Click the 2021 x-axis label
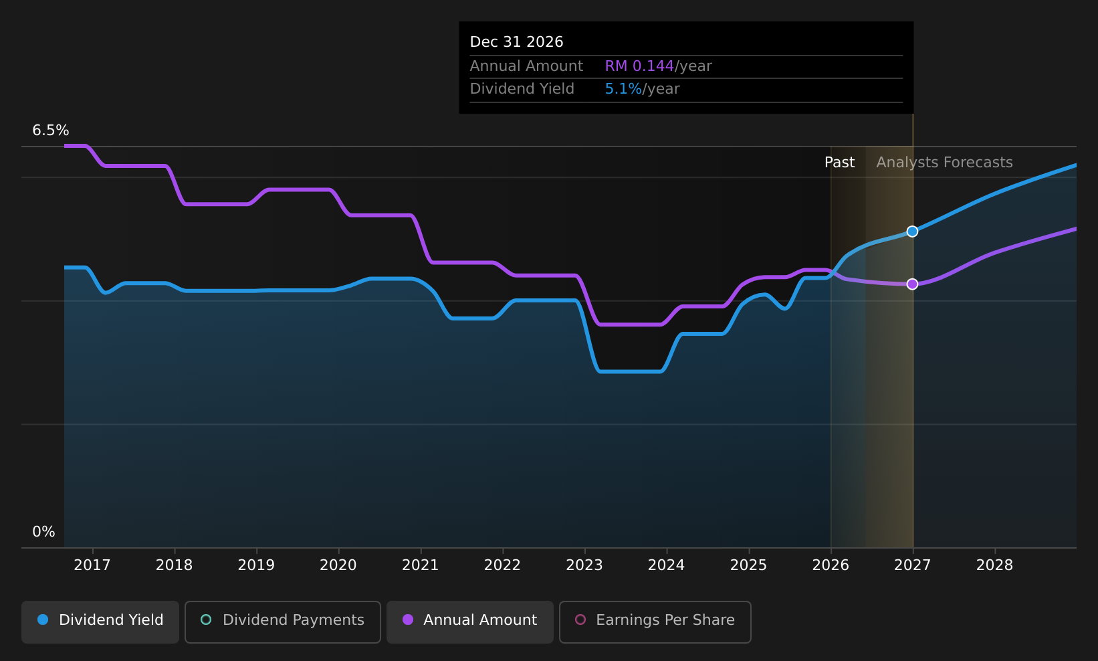Image resolution: width=1098 pixels, height=661 pixels. (x=420, y=565)
